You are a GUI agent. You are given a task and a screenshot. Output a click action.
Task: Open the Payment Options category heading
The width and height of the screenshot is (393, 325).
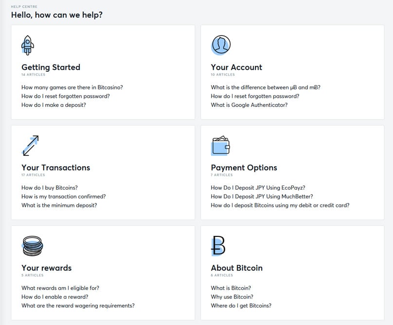pyautogui.click(x=244, y=168)
